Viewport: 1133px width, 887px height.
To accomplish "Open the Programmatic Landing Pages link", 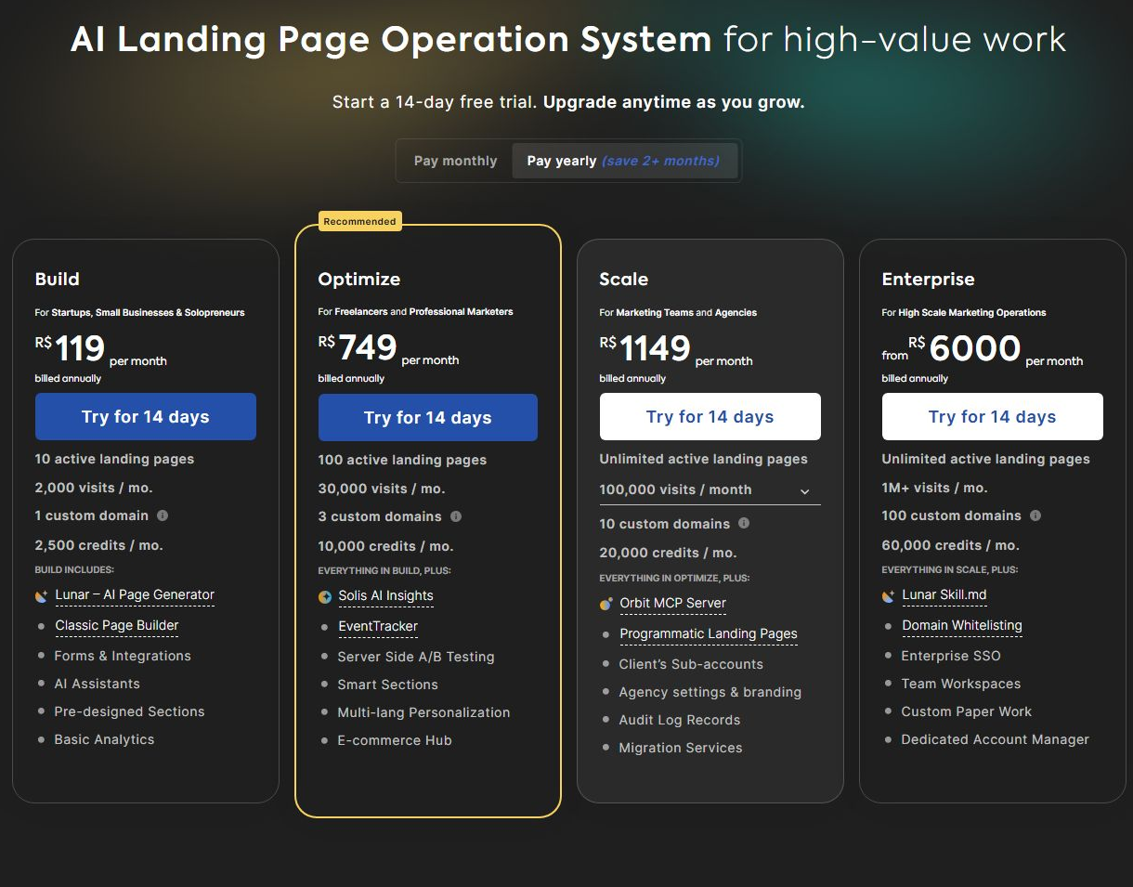I will point(709,634).
